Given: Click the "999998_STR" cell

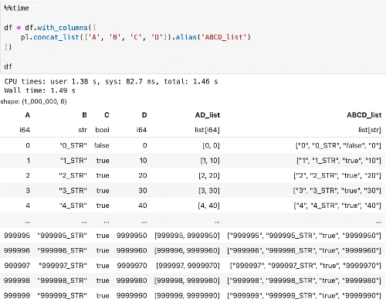Looking at the screenshot, I should [x=62, y=280].
